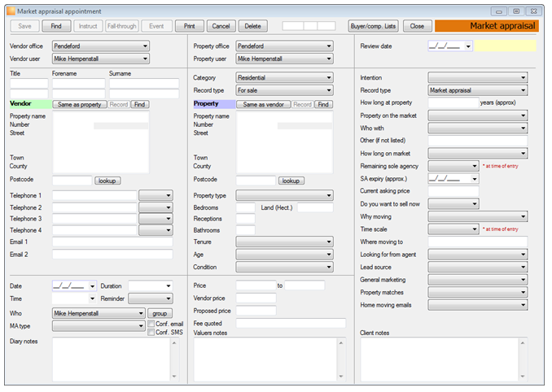Click the Where moving to field

click(x=478, y=242)
